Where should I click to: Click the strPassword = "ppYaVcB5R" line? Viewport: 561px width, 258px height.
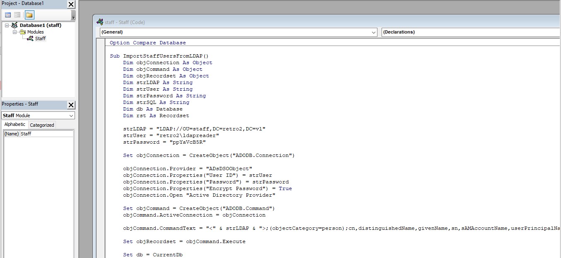[164, 142]
